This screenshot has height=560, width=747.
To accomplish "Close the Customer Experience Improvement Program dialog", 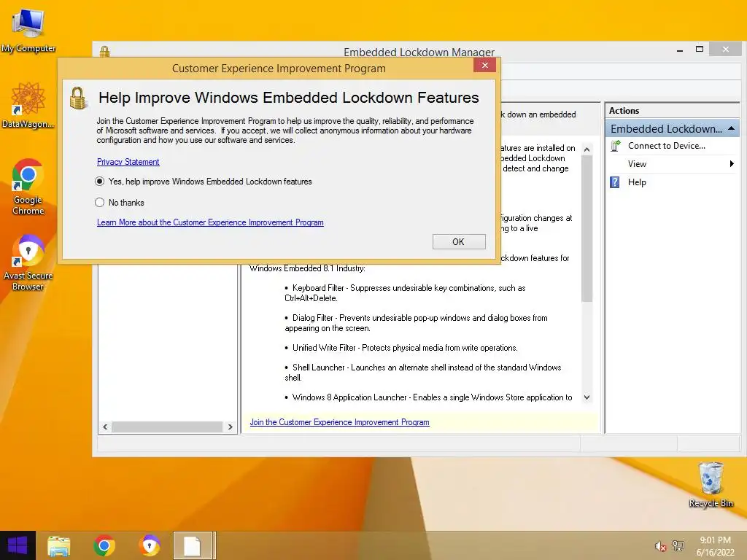I will click(x=484, y=65).
